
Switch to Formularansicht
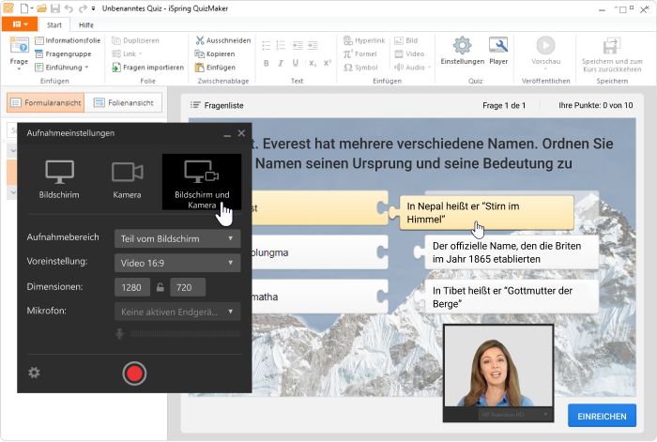[x=46, y=102]
